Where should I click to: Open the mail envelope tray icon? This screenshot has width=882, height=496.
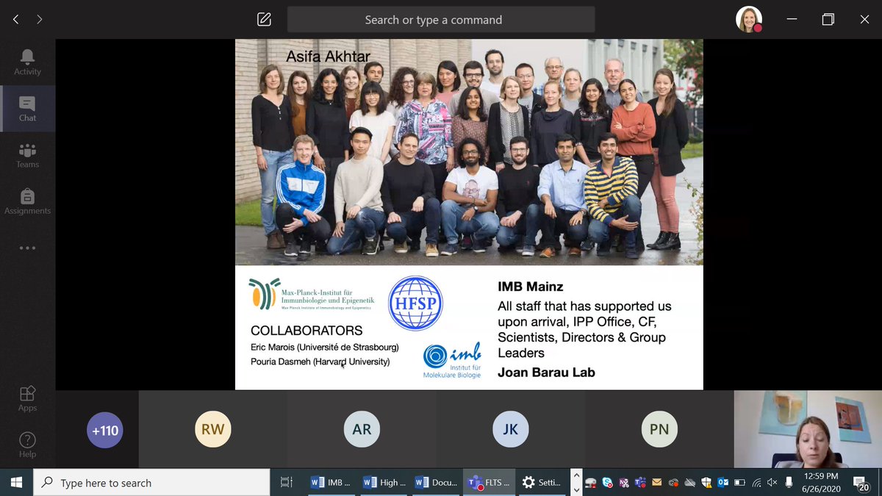657,483
